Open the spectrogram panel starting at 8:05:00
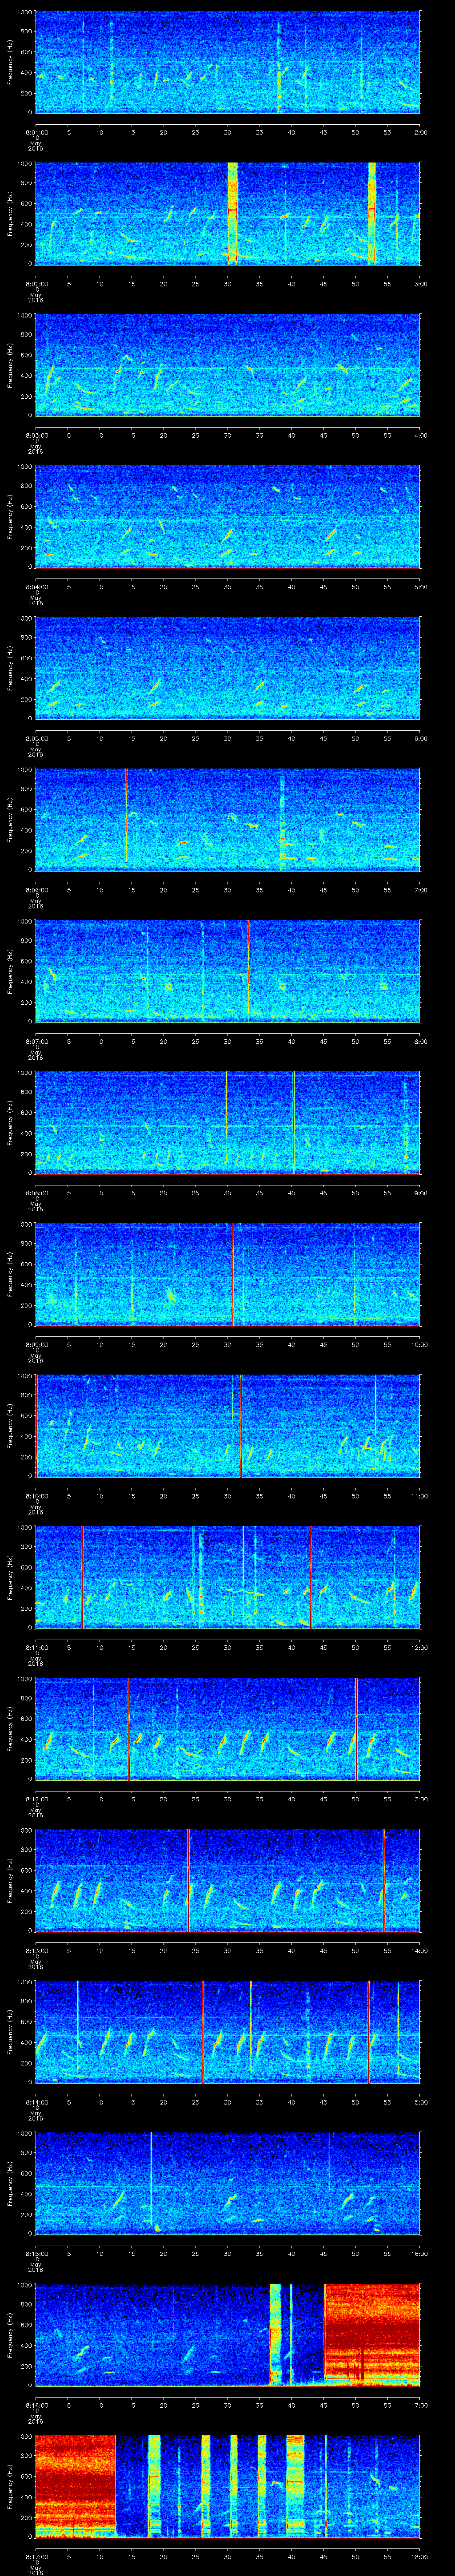 point(228,668)
